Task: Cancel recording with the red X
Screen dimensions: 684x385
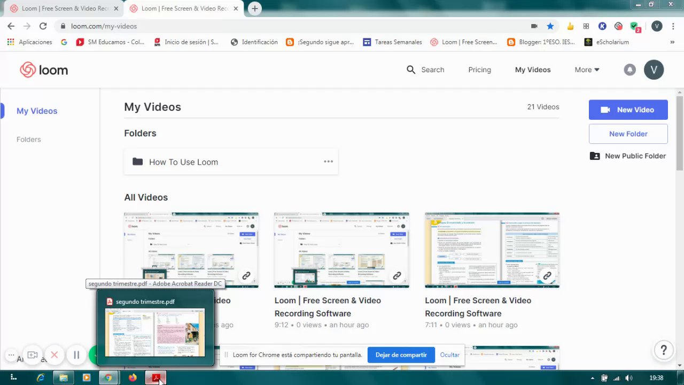Action: click(54, 355)
